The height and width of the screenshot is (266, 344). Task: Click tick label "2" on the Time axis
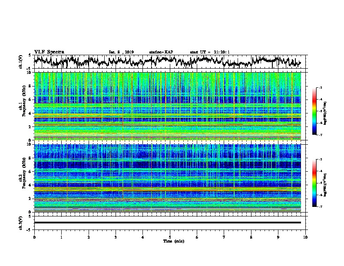click(89, 237)
